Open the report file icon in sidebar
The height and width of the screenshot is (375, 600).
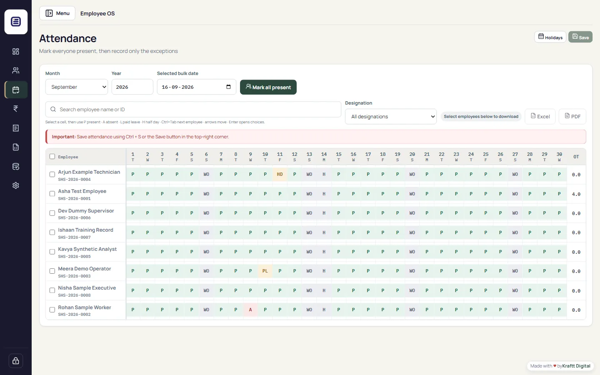coord(16,147)
